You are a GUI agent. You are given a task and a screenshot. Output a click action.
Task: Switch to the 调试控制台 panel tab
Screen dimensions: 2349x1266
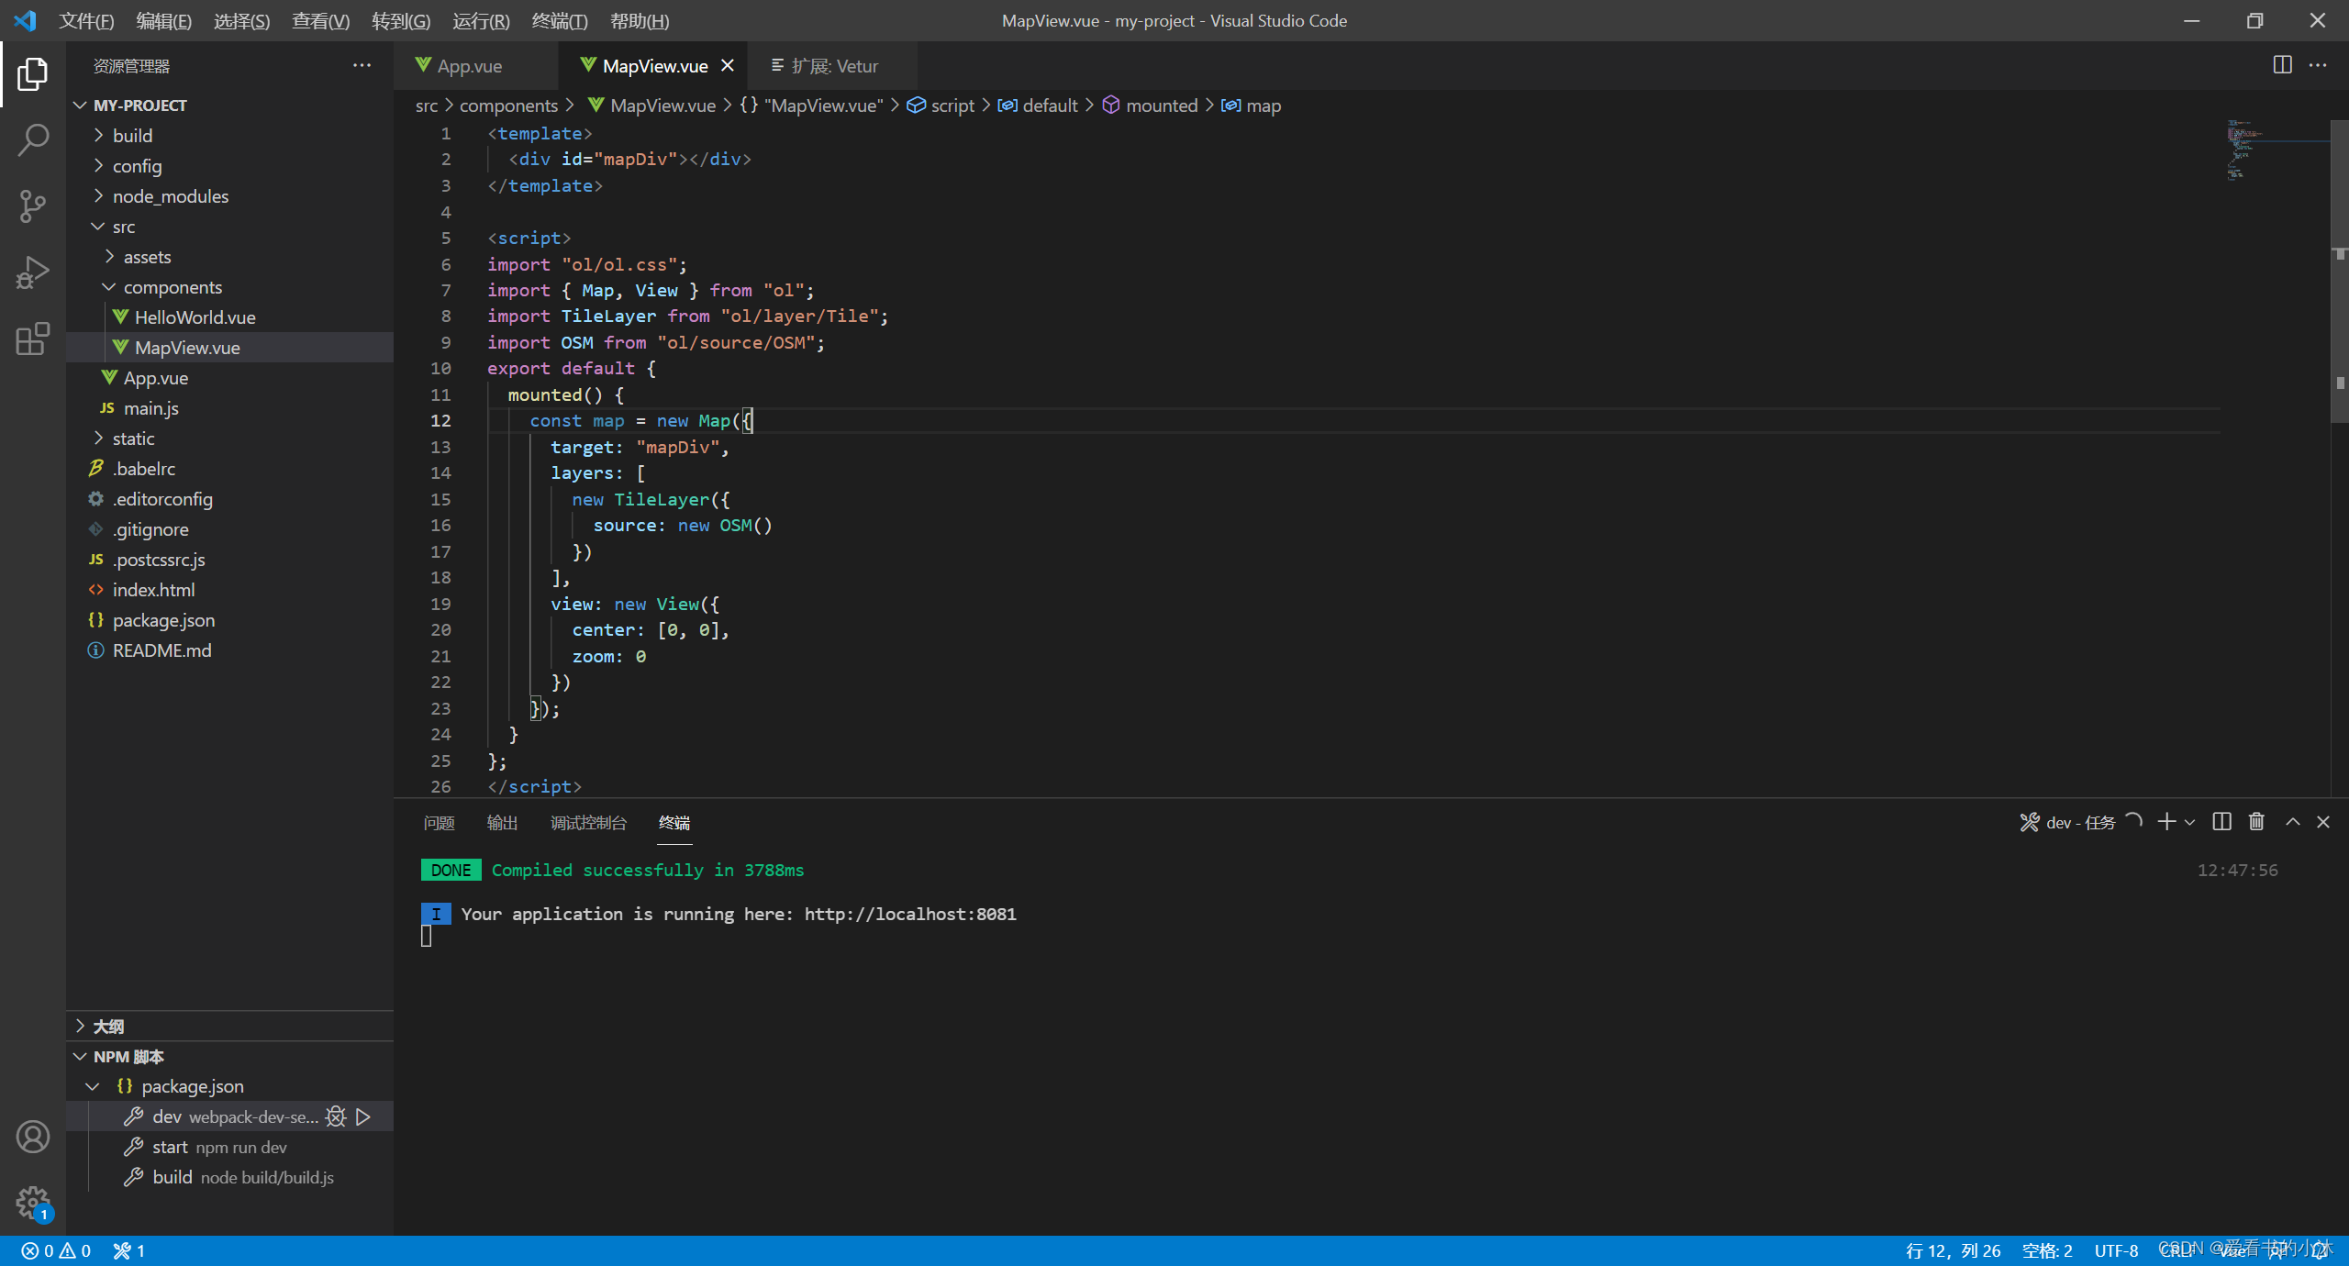pyautogui.click(x=588, y=823)
